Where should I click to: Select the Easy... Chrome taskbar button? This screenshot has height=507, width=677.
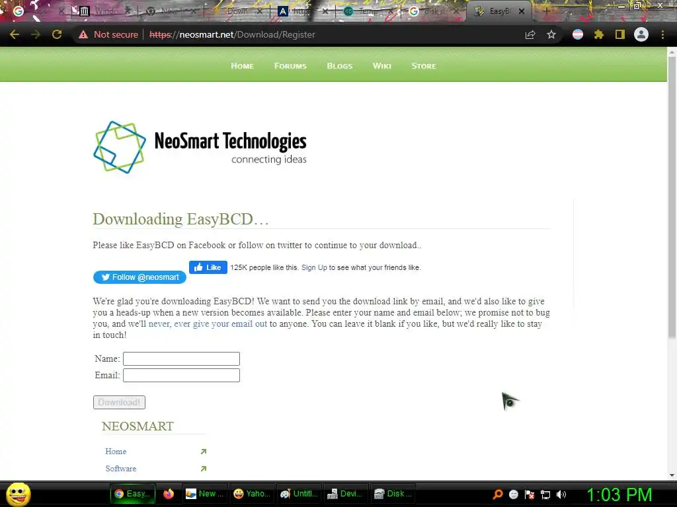tap(132, 494)
